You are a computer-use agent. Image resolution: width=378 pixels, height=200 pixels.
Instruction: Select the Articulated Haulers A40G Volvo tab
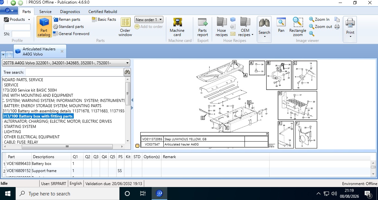[x=39, y=51]
